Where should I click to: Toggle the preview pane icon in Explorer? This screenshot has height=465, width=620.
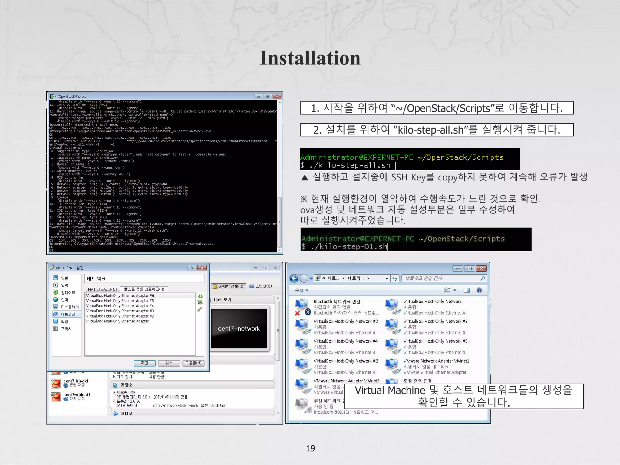(x=467, y=290)
